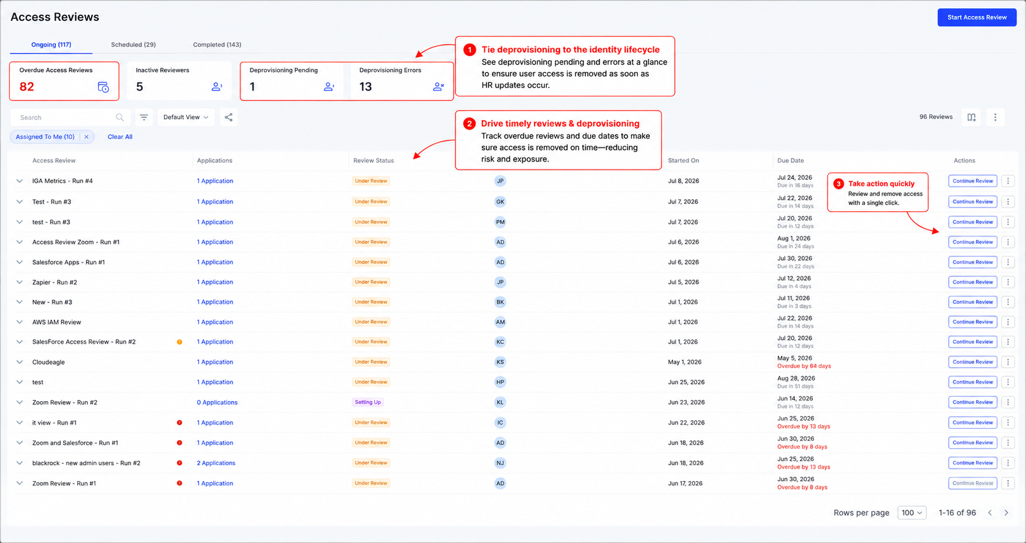Expand the Zoom and Salesforce - Run #1 row
Screen dimensions: 1026x543
click(x=20, y=443)
